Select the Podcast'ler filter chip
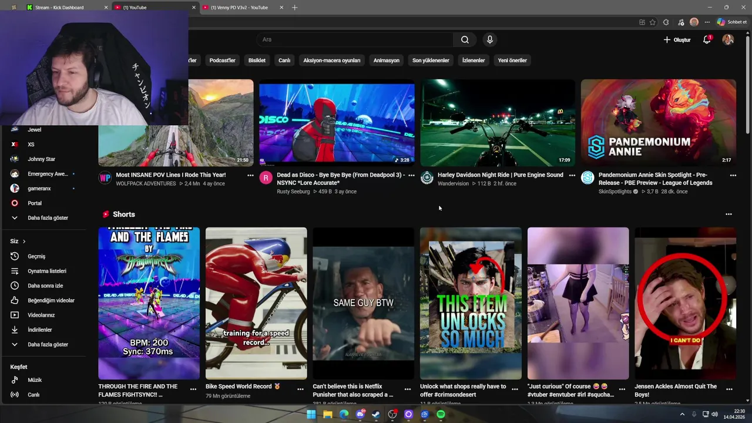The height and width of the screenshot is (423, 752). point(222,60)
